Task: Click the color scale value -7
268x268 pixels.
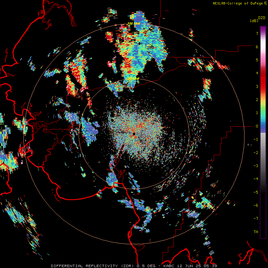Action: (x=256, y=219)
